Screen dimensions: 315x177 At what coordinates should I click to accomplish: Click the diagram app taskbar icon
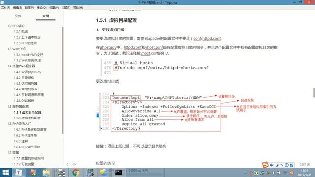[61, 173]
